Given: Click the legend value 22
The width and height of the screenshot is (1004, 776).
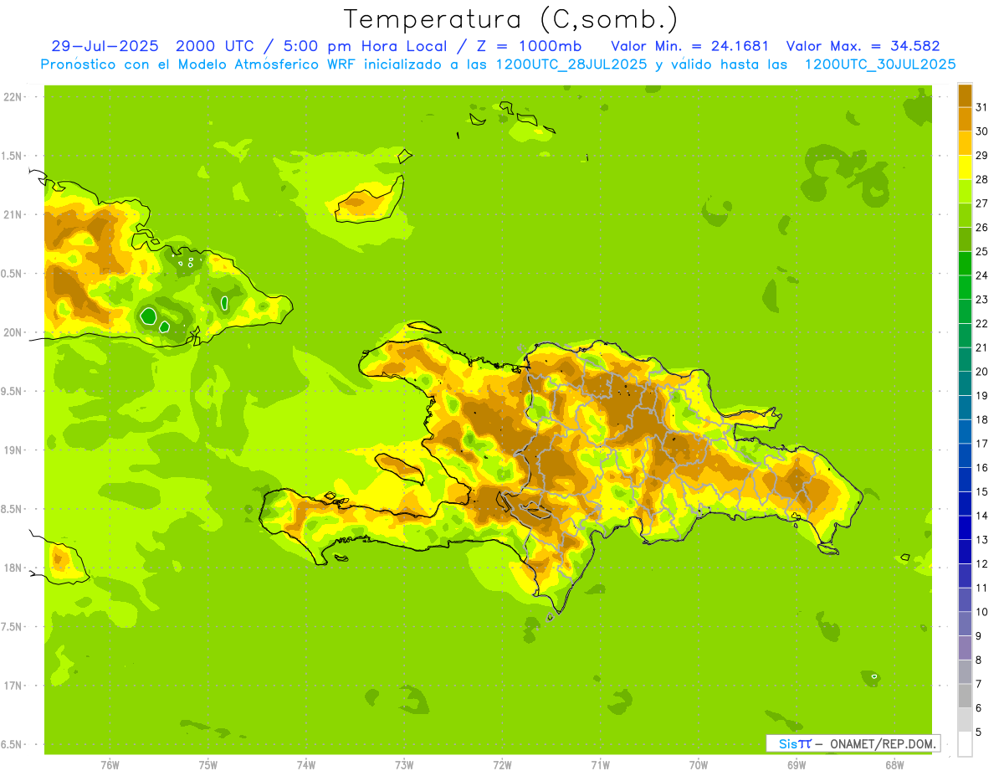Looking at the screenshot, I should click(981, 323).
